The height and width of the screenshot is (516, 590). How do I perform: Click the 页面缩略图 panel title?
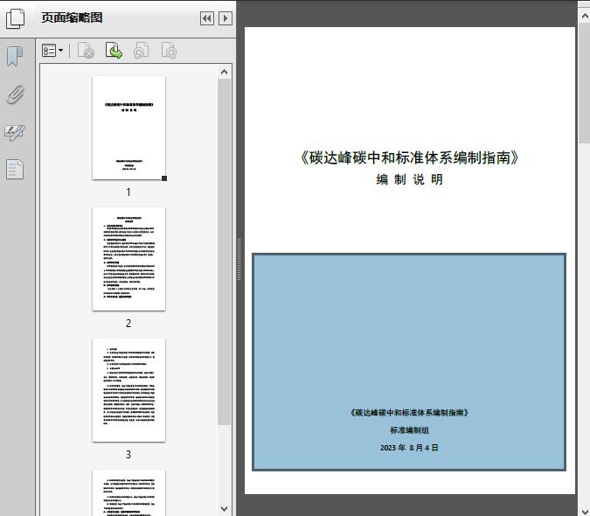[72, 17]
